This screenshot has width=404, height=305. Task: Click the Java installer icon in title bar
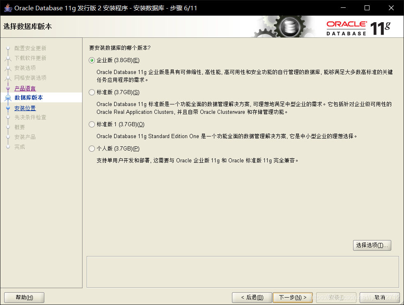point(8,8)
